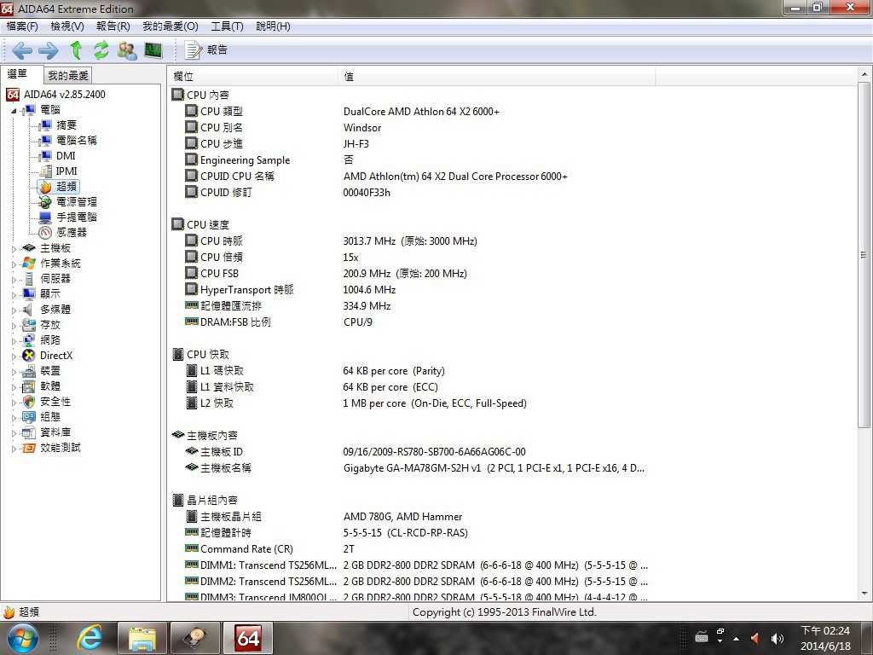
Task: Select the AIDA64 v2.85.2400 root node
Action: point(64,94)
